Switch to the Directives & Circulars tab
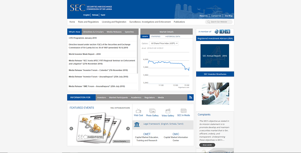Screen dimensions: 301x153 [93, 32]
